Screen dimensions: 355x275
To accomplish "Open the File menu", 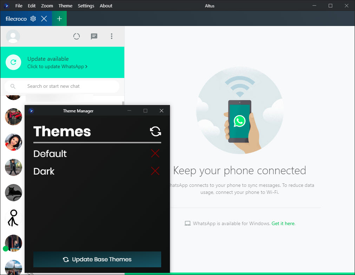I will (19, 6).
